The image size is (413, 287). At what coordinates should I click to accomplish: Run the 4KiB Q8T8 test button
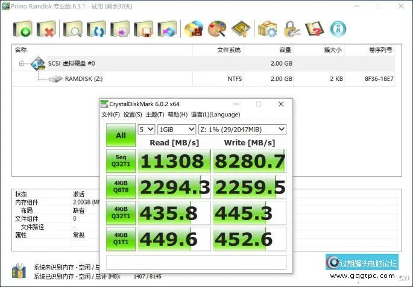click(x=121, y=187)
